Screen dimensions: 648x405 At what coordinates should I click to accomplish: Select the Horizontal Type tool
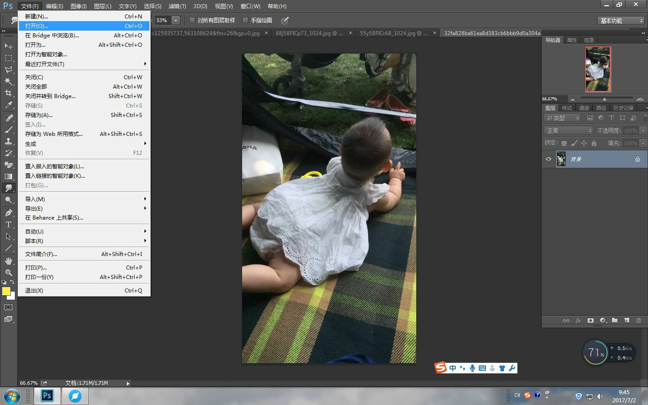click(x=9, y=225)
